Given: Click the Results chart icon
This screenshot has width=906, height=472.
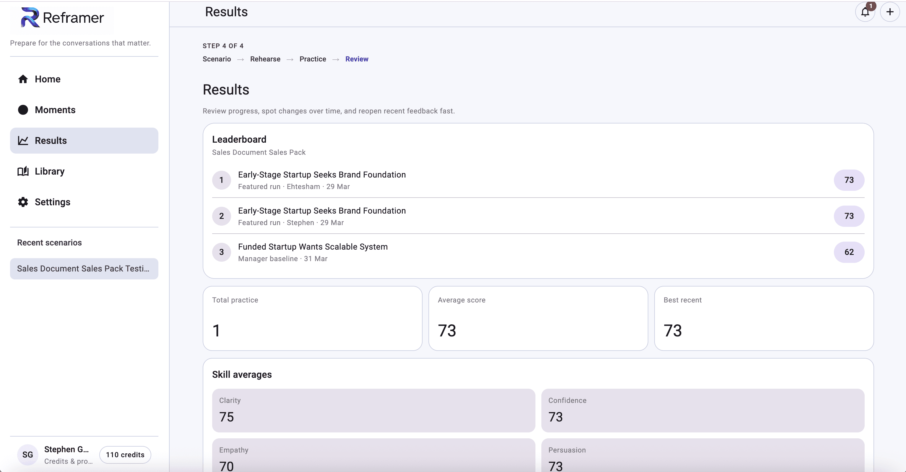Looking at the screenshot, I should pos(23,141).
